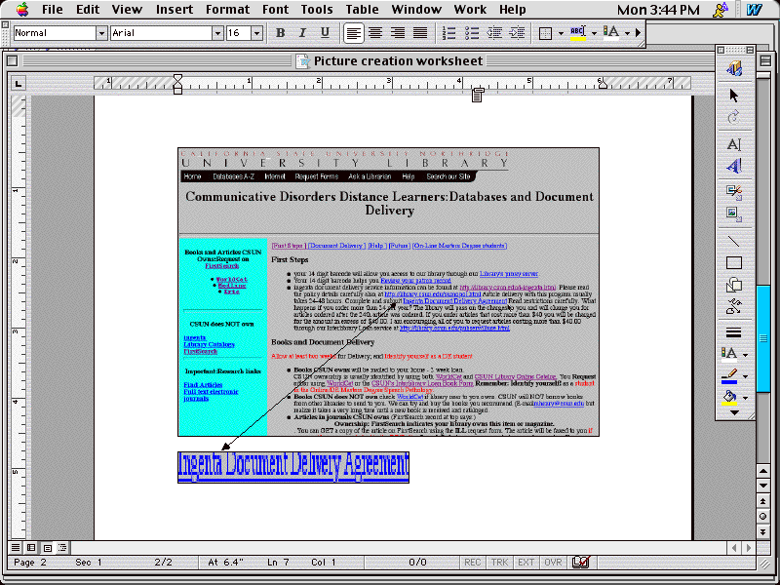Click the EXT extend selection indicator
The height and width of the screenshot is (585, 780).
tap(526, 563)
